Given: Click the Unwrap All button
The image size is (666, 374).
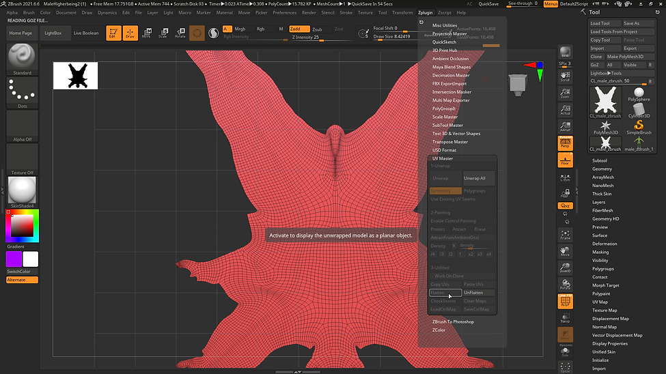Looking at the screenshot, I should [478, 178].
